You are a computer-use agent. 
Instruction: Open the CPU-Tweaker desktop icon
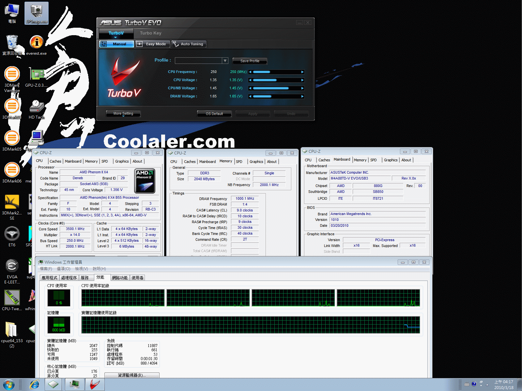(12, 301)
